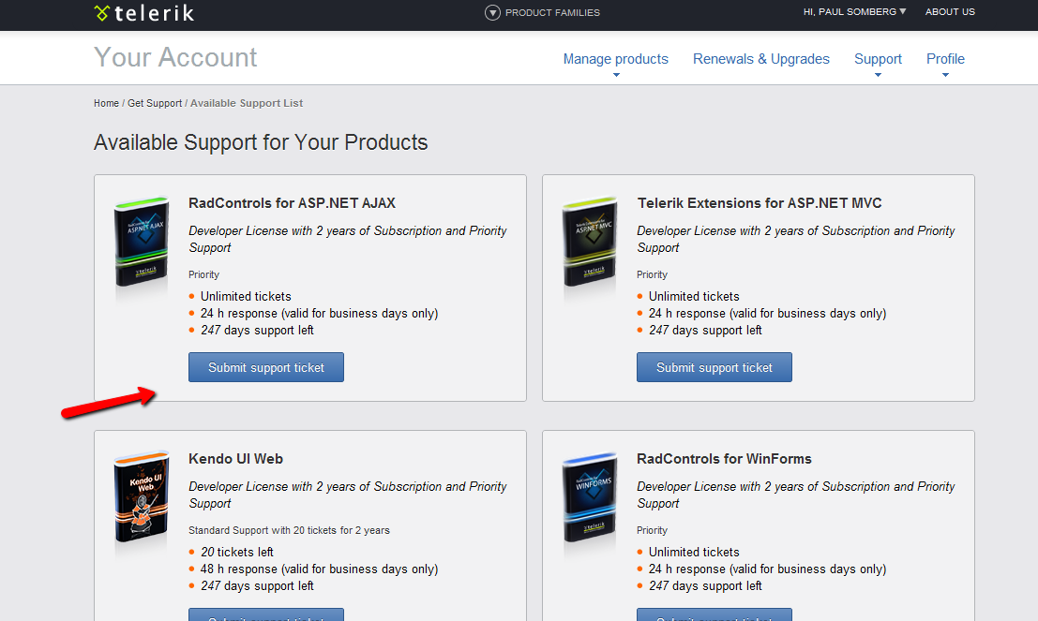1038x621 pixels.
Task: Click the RadControls for WinForms product title
Action: [x=724, y=459]
